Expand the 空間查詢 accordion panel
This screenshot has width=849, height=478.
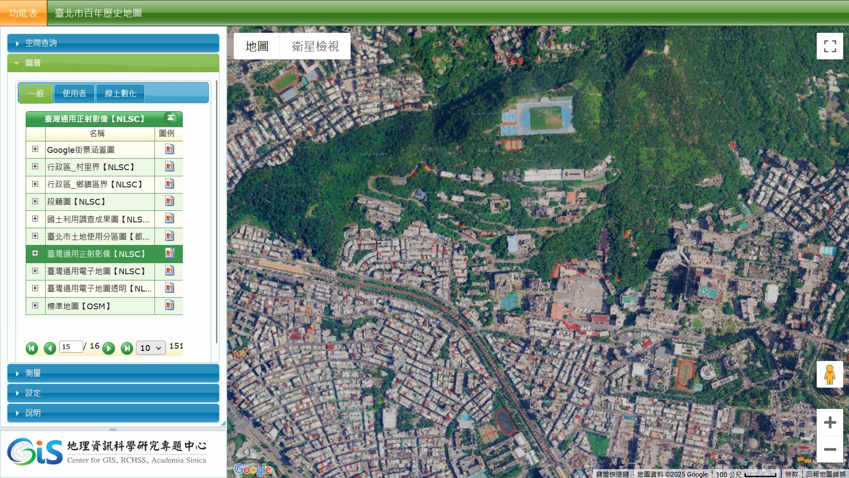click(x=113, y=43)
